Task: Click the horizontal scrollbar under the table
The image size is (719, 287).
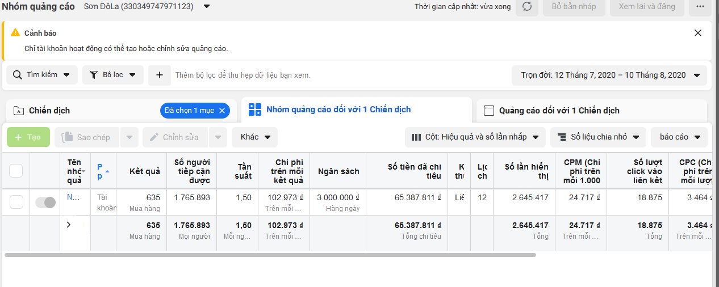Action: [270, 255]
